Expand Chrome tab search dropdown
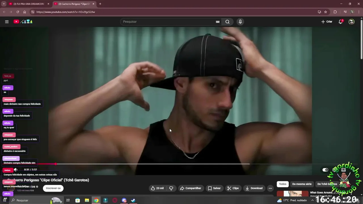 (4, 4)
